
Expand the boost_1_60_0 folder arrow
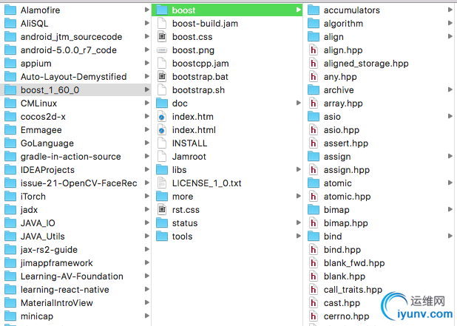(147, 89)
